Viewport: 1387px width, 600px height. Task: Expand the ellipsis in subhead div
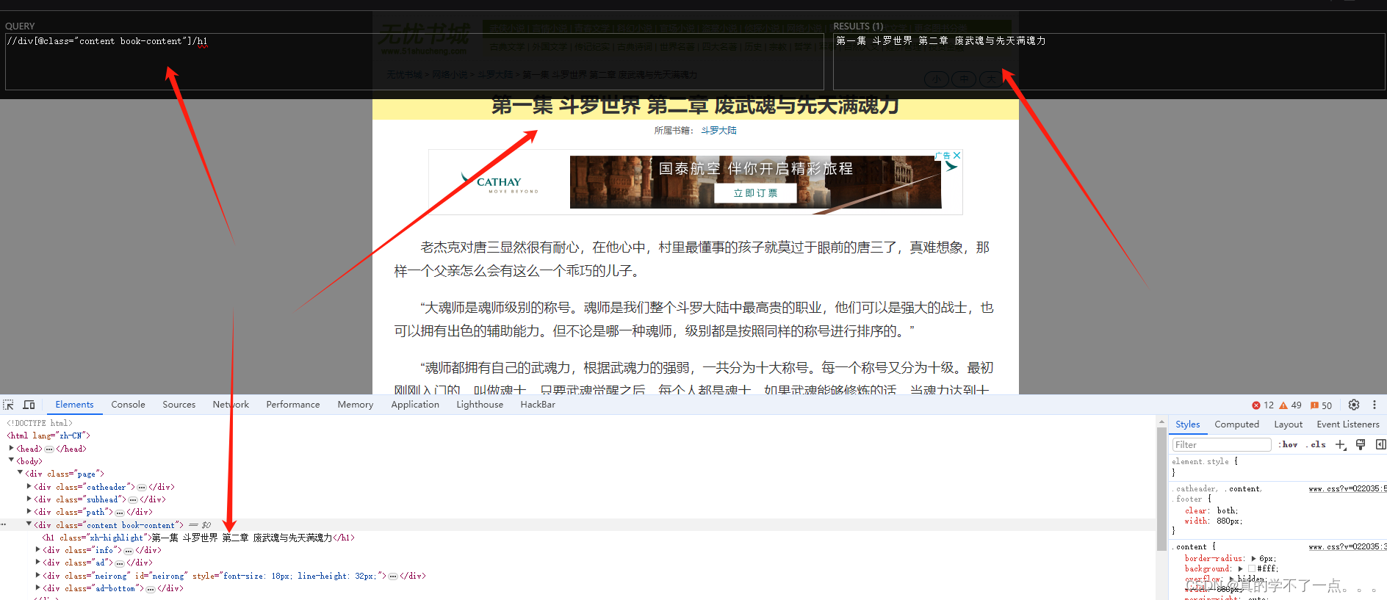(x=133, y=499)
